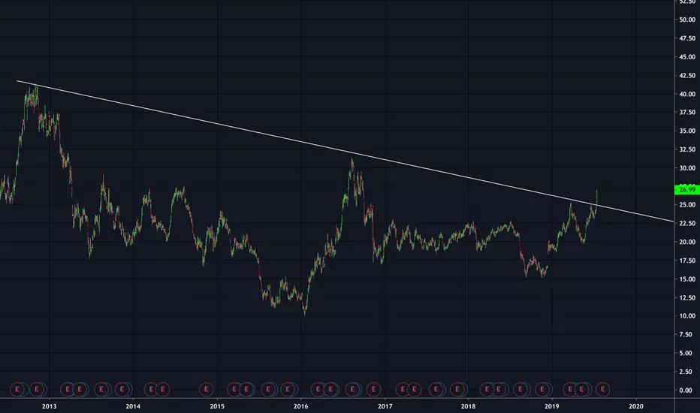
Task: Click the 30.00 price axis label
Action: tap(687, 168)
